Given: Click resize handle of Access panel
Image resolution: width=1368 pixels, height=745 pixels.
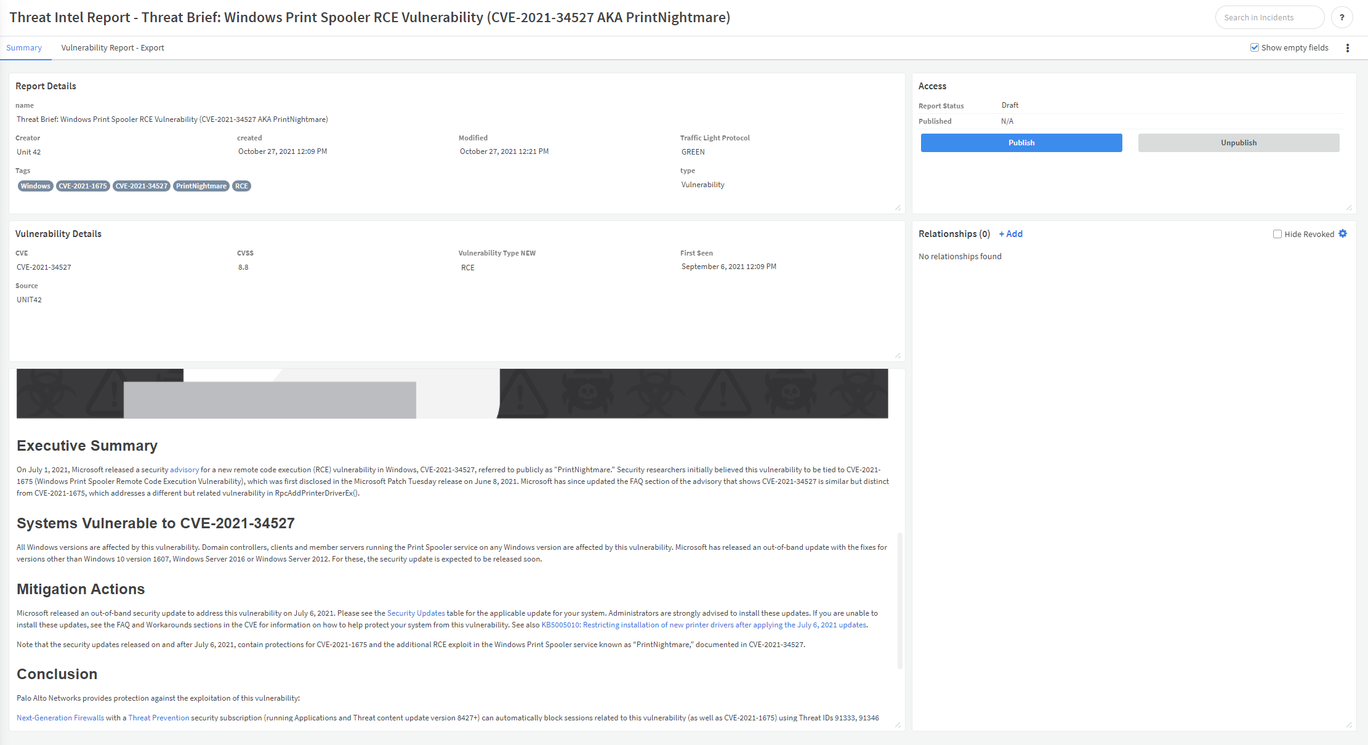Looking at the screenshot, I should click(x=1348, y=208).
